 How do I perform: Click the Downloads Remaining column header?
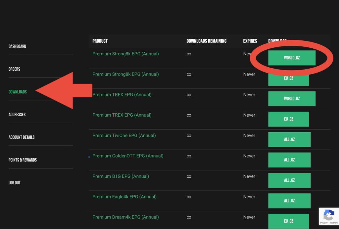(x=207, y=41)
